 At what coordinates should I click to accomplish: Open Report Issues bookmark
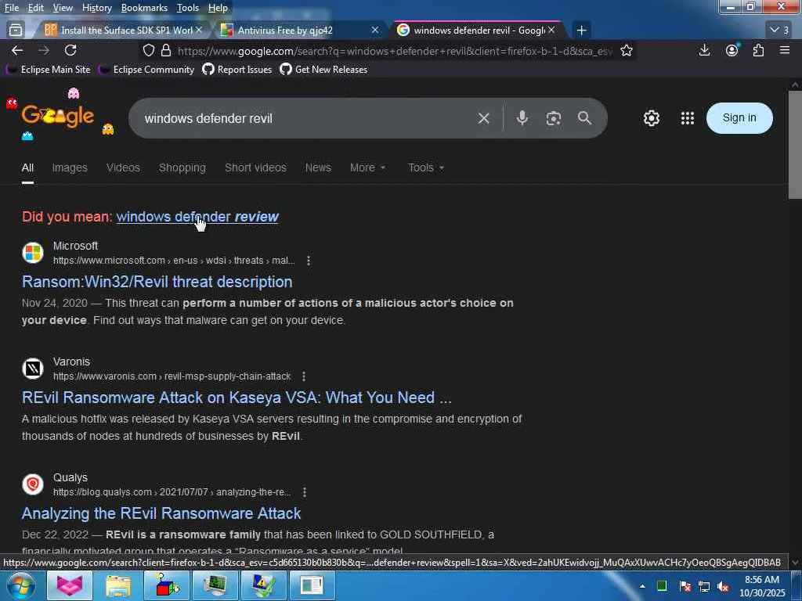pyautogui.click(x=237, y=70)
